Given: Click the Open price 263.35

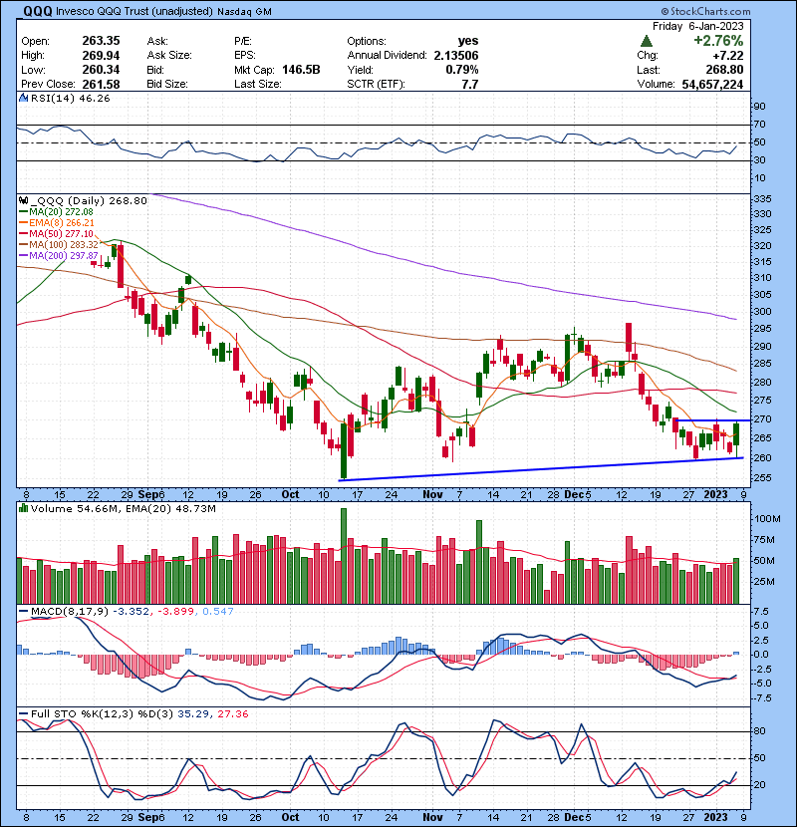Looking at the screenshot, I should click(x=101, y=41).
